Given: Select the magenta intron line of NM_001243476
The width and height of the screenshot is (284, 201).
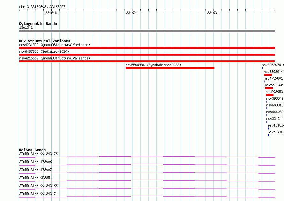Looking at the screenshot, I should coord(147,156).
